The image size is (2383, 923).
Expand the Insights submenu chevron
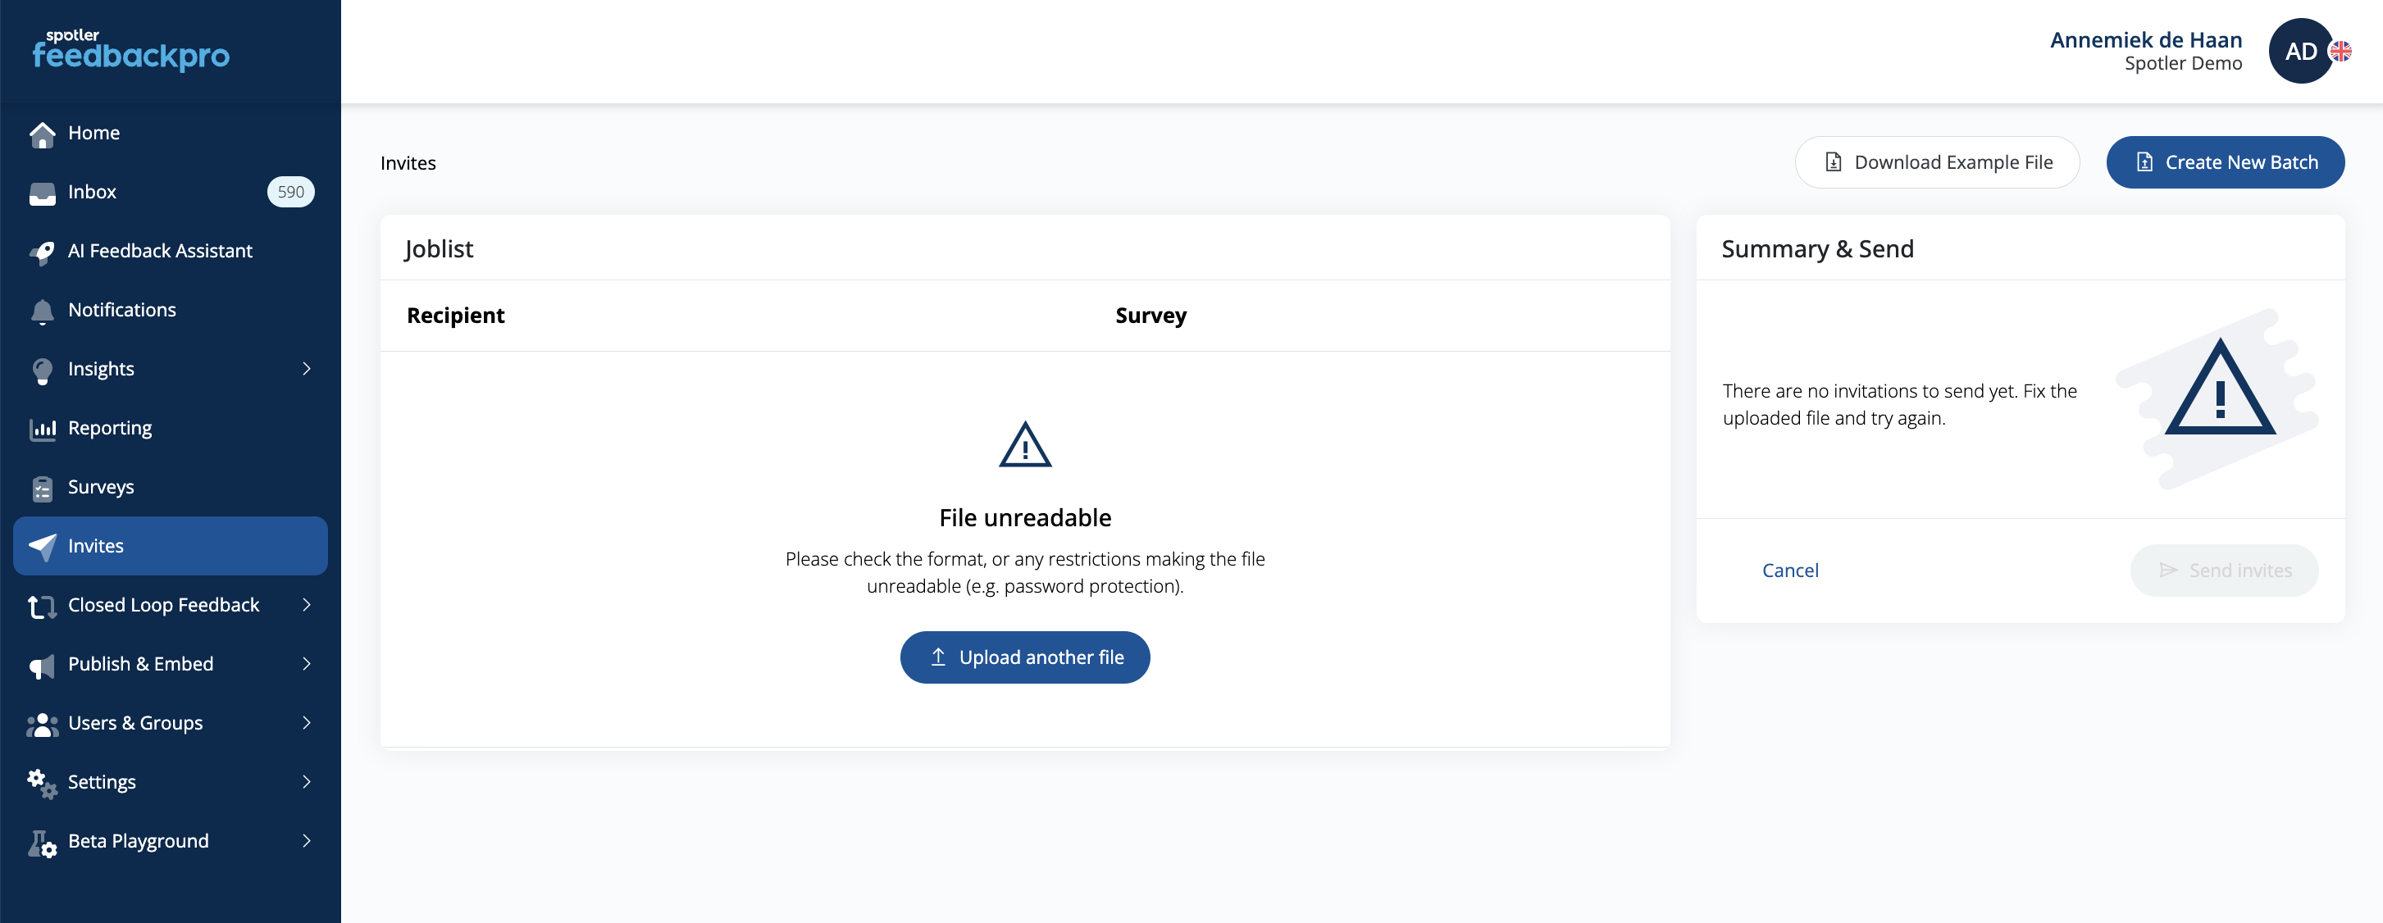coord(306,369)
